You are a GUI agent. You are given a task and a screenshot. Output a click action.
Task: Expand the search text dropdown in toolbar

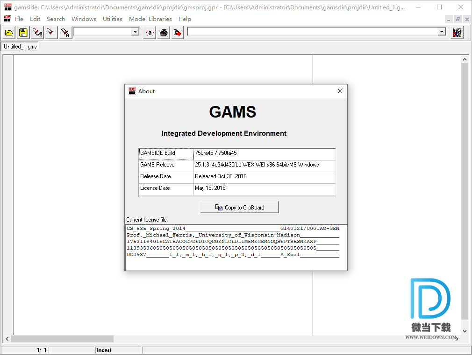(135, 32)
